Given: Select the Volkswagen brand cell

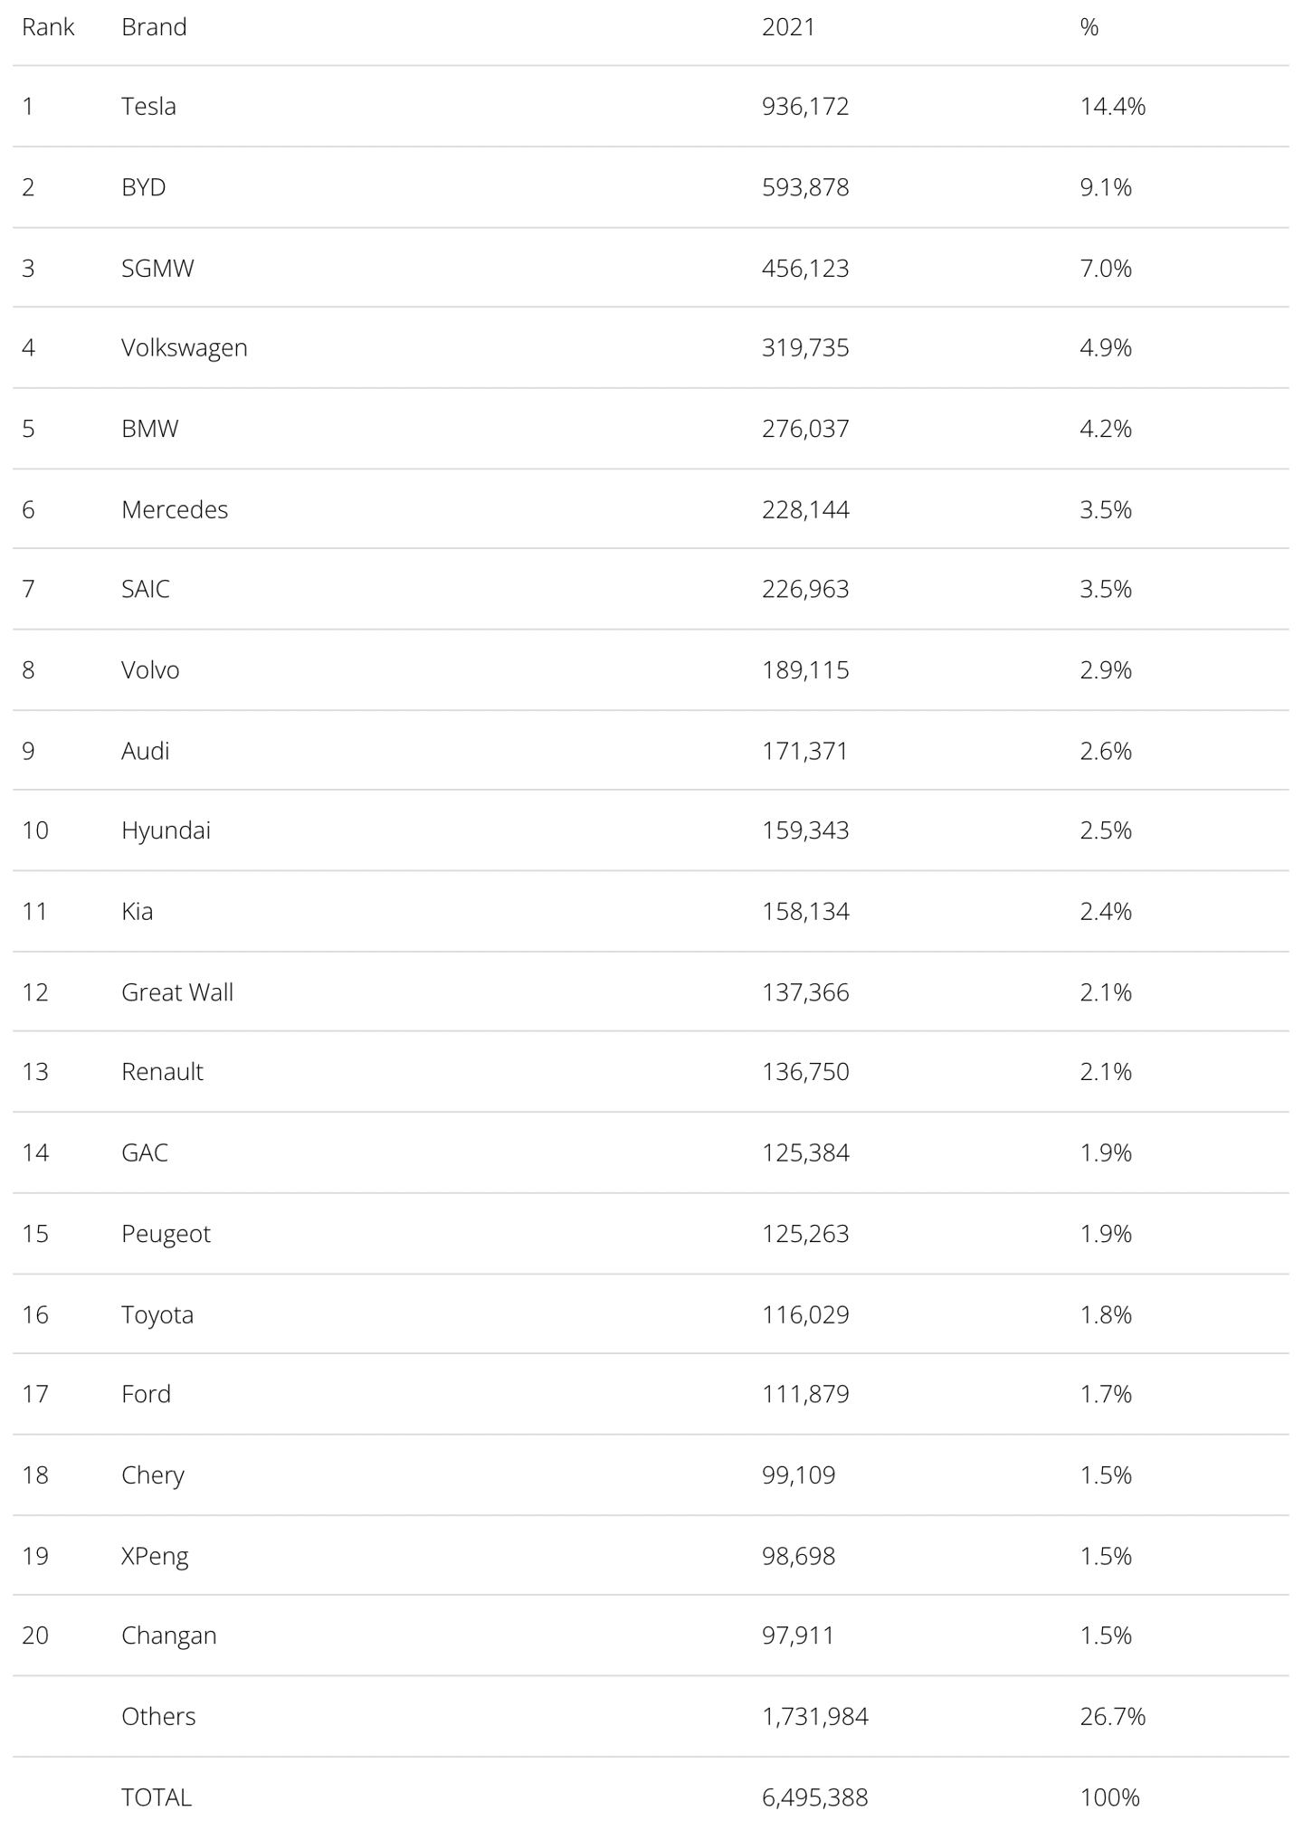Looking at the screenshot, I should click(x=185, y=348).
